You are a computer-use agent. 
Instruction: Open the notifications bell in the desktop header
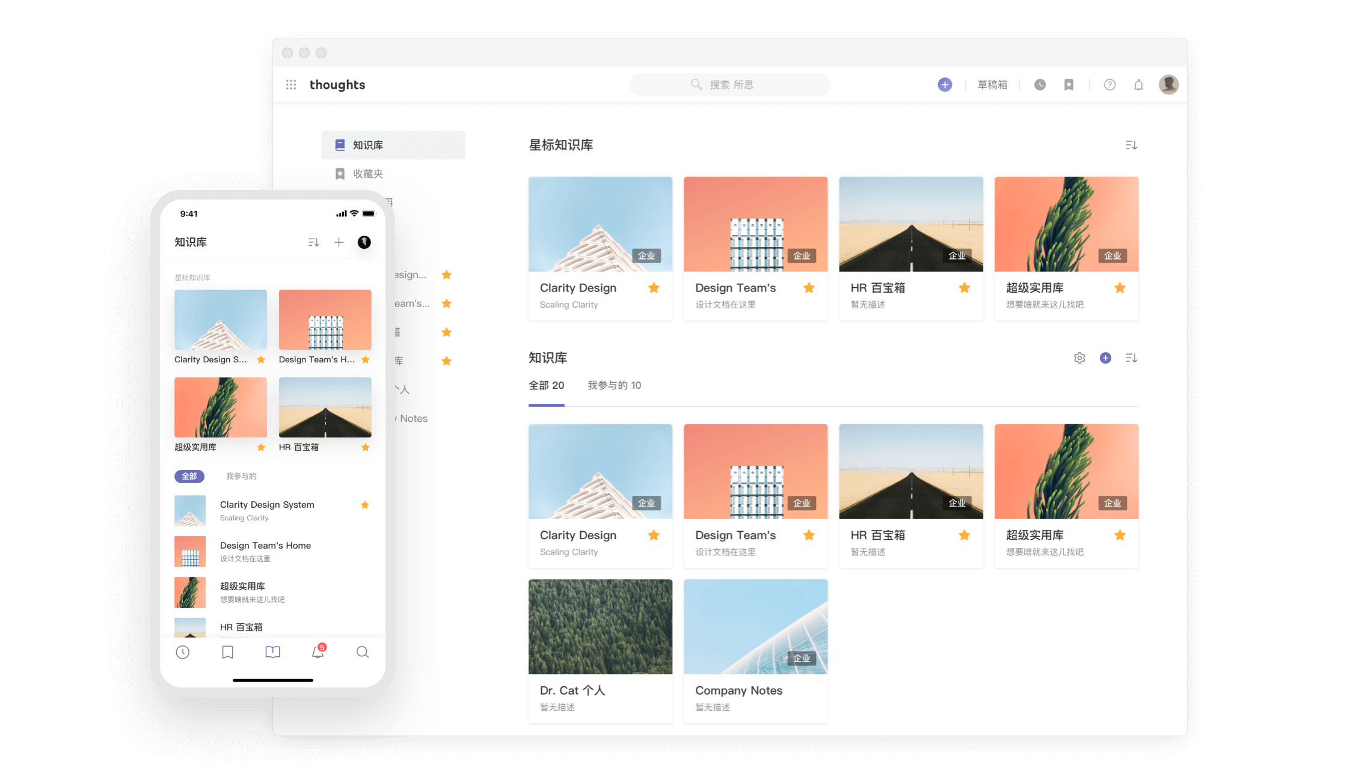(1138, 85)
